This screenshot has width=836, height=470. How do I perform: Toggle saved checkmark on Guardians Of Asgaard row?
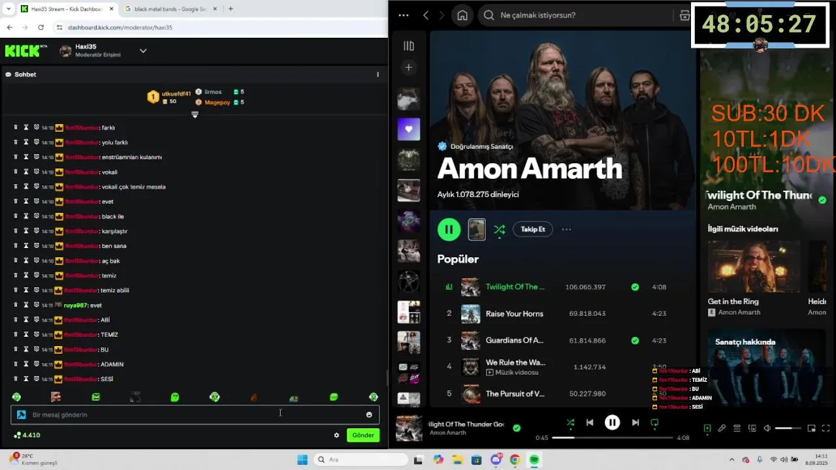tap(635, 340)
